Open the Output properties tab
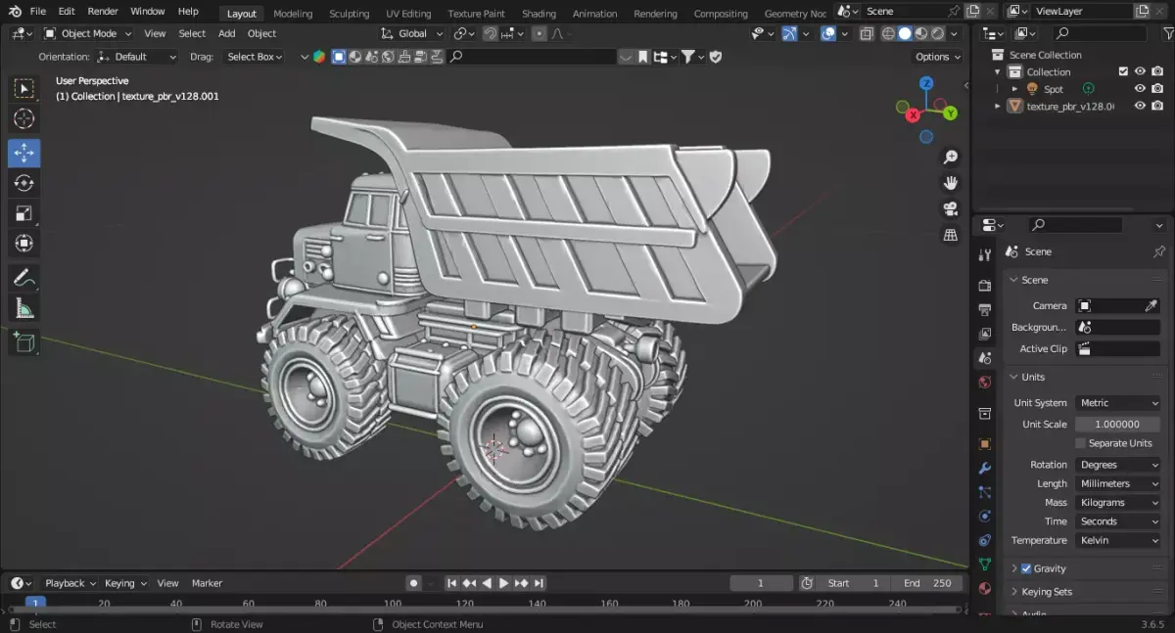 tap(985, 310)
